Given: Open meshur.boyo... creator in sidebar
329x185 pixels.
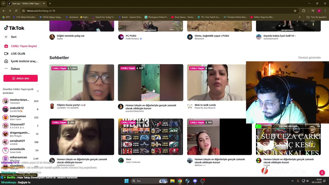Looking at the screenshot, I should (x=21, y=101).
